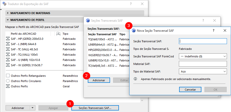Select the L(NBR)64x4,8 - A572 row
The height and width of the screenshot is (112, 231).
(x=108, y=45)
